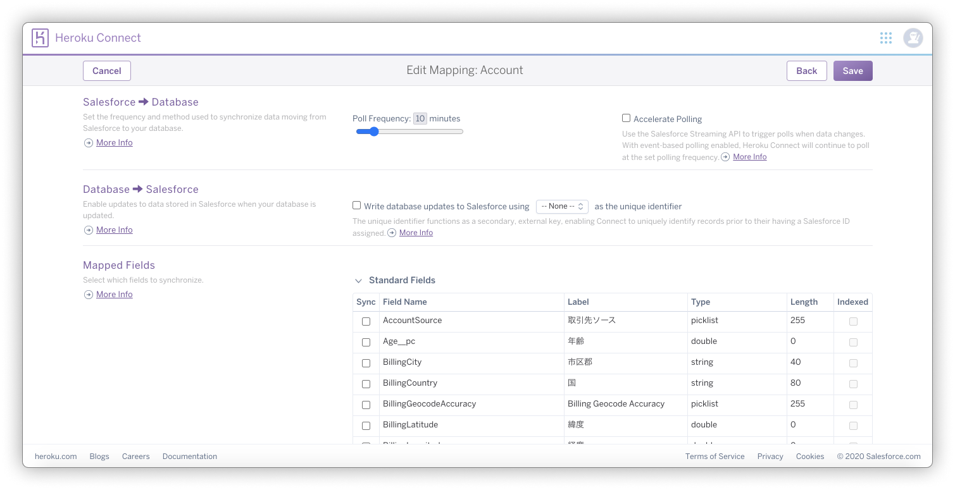Screen dimensions: 955x490
Task: Open More Info about unique identifier
Action: 416,233
